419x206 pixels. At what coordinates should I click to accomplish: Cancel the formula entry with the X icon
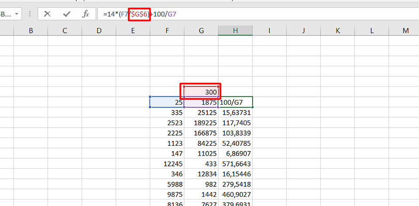[x=47, y=14]
